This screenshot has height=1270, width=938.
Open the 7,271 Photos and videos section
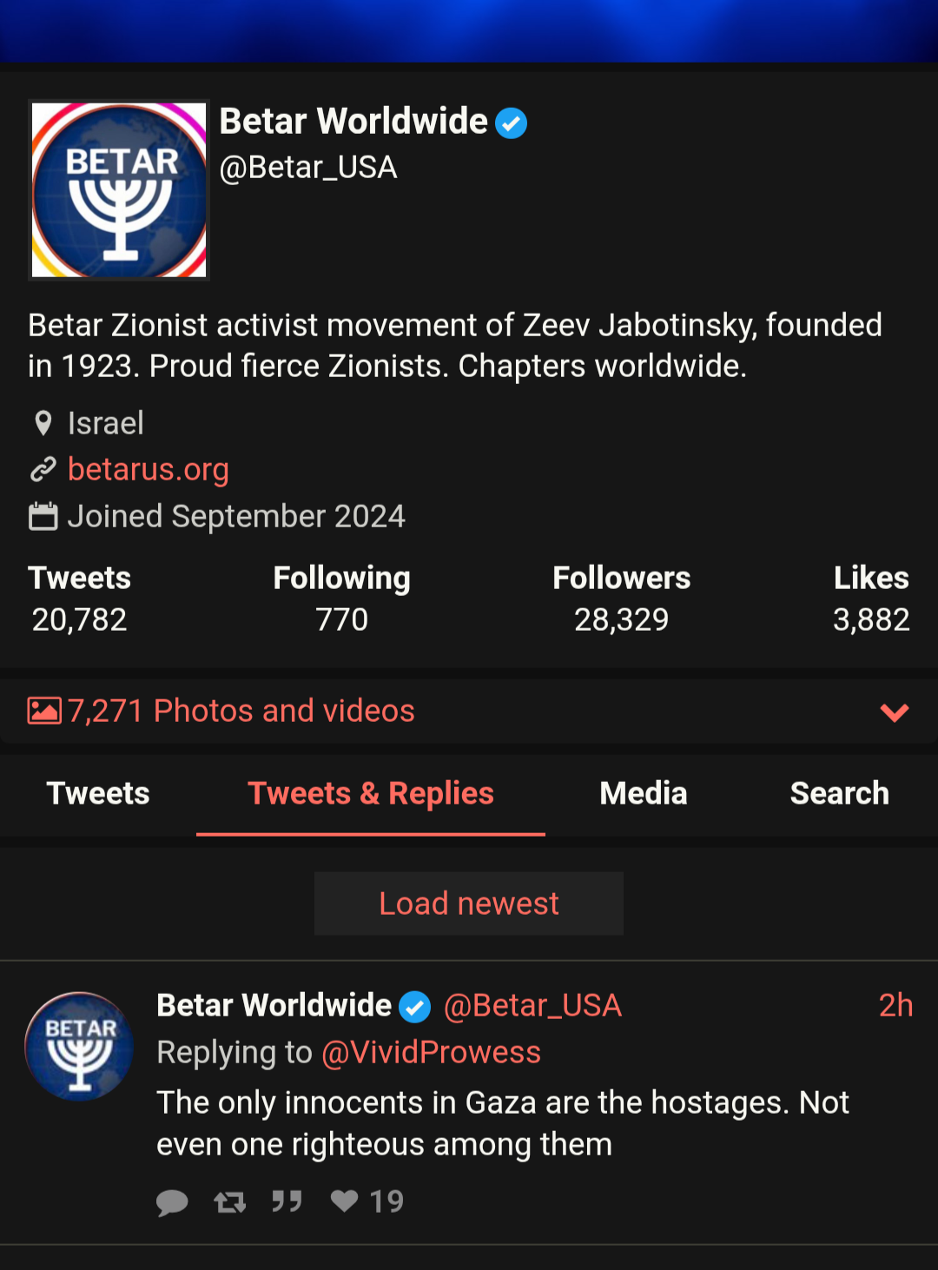(241, 711)
